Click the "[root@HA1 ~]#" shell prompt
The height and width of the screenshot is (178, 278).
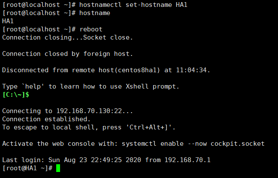(27, 168)
